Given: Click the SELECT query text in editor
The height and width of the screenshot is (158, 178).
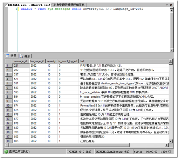Looking at the screenshot, I should [x=27, y=9].
